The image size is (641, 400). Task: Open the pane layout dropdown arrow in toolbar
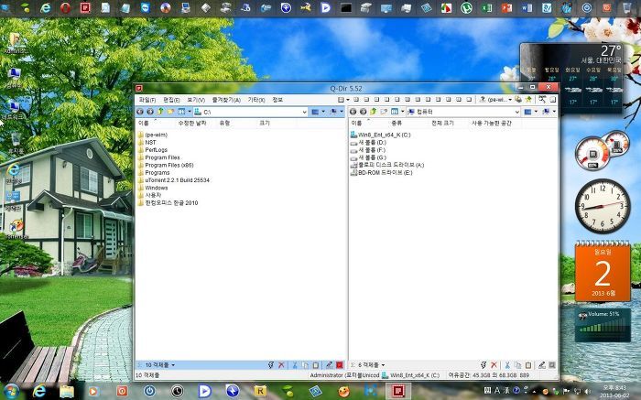(348, 99)
